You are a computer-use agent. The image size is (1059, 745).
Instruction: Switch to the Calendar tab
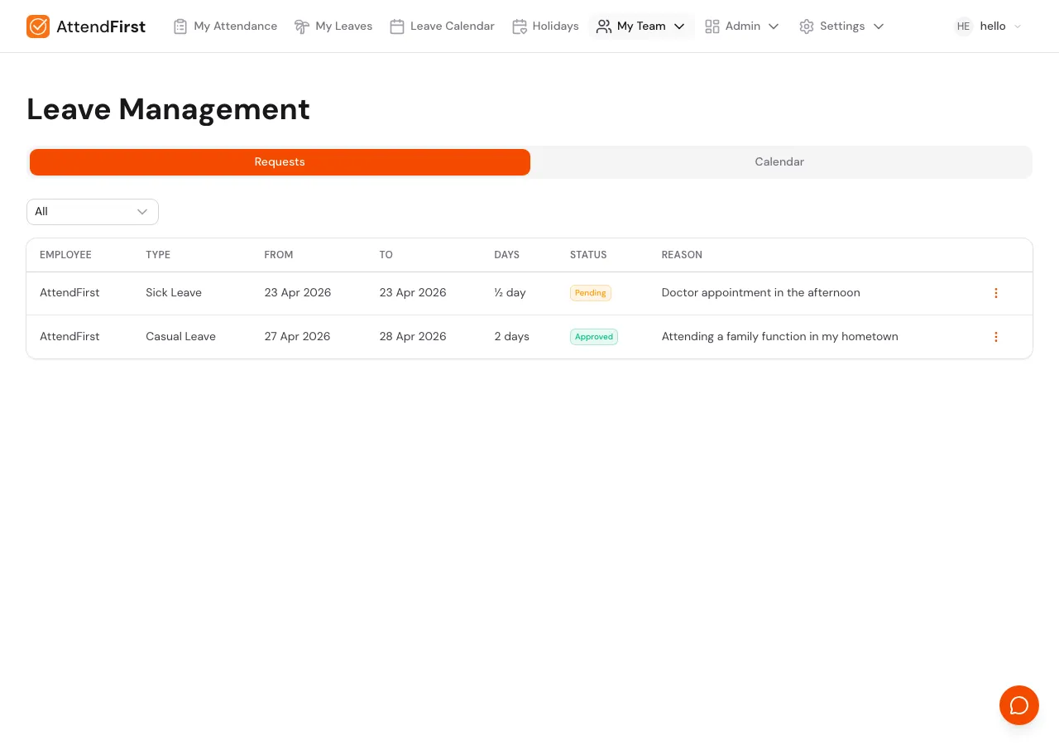click(779, 161)
